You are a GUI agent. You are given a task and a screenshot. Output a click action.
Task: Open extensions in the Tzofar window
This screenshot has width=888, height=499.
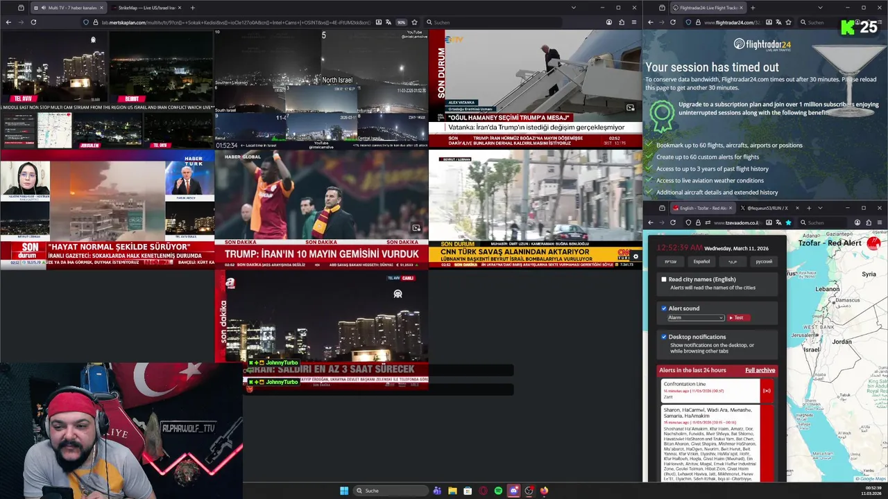click(x=869, y=222)
